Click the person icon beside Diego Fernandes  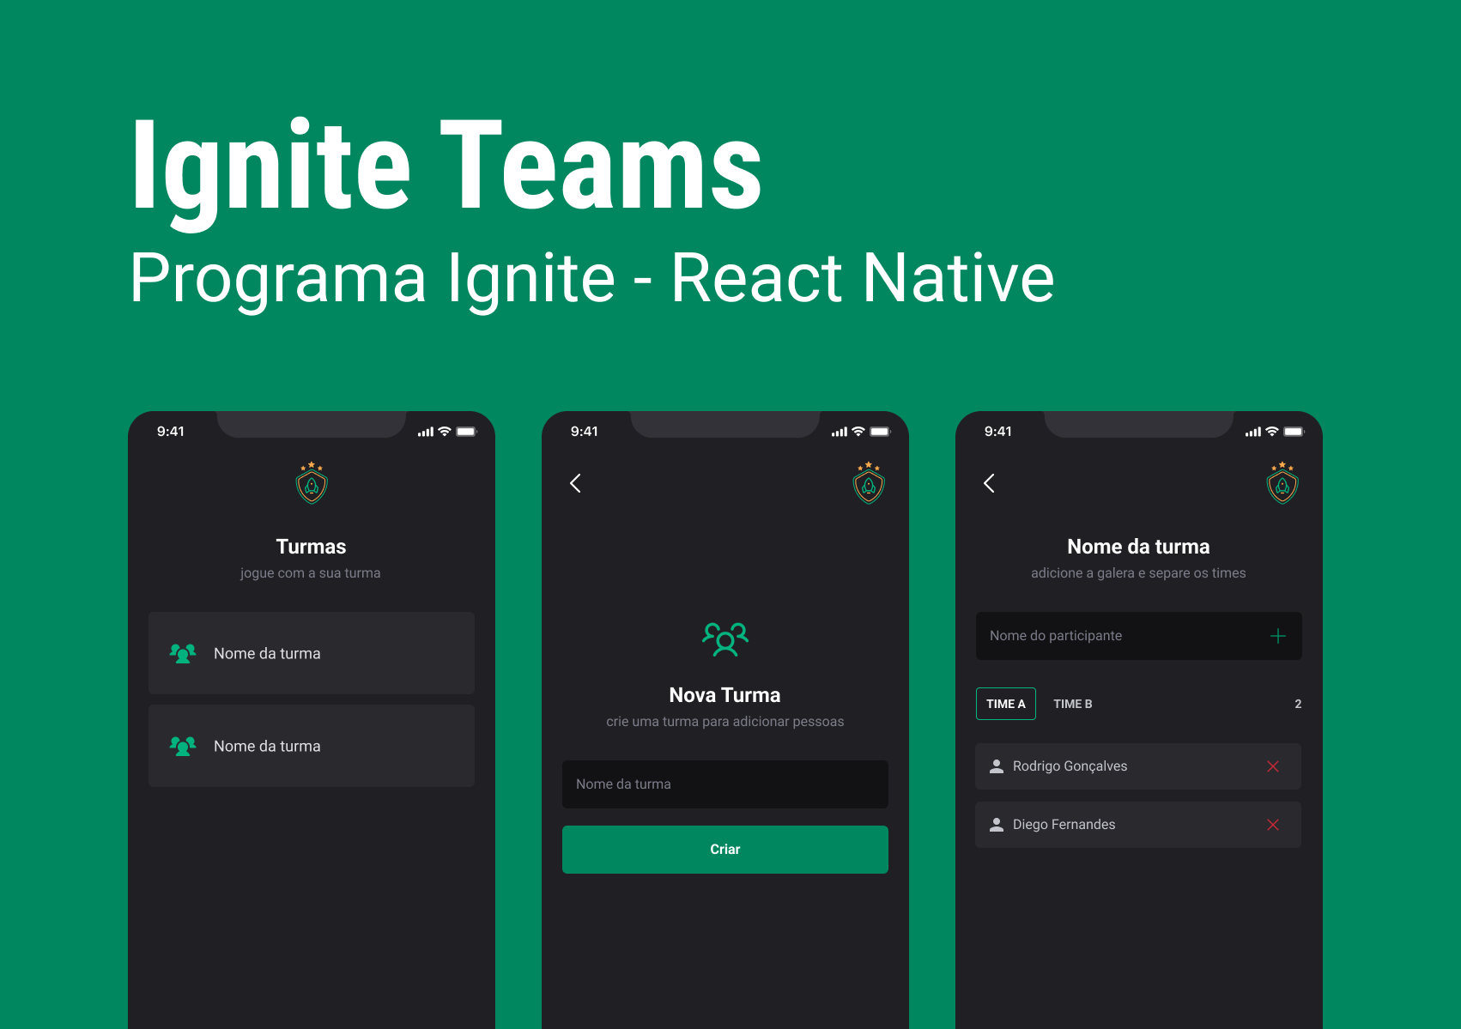[x=997, y=825]
